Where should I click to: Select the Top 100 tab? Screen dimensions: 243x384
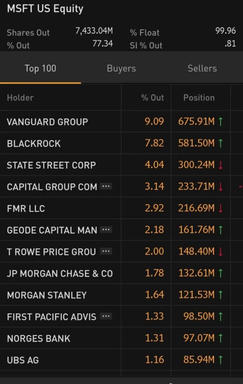click(x=40, y=69)
